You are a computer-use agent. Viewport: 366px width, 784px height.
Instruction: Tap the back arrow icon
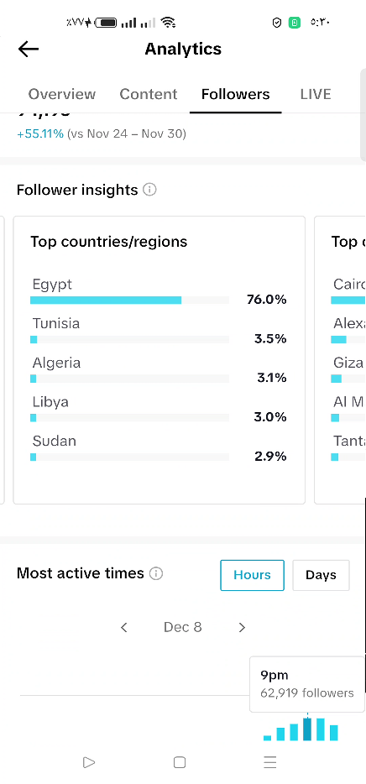click(29, 49)
